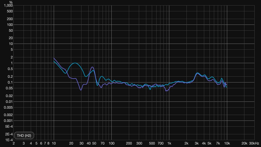Screen dimensions: 261x147
Task: Click the '5E-4' label on the vertical axis
Action: click(x=9, y=126)
